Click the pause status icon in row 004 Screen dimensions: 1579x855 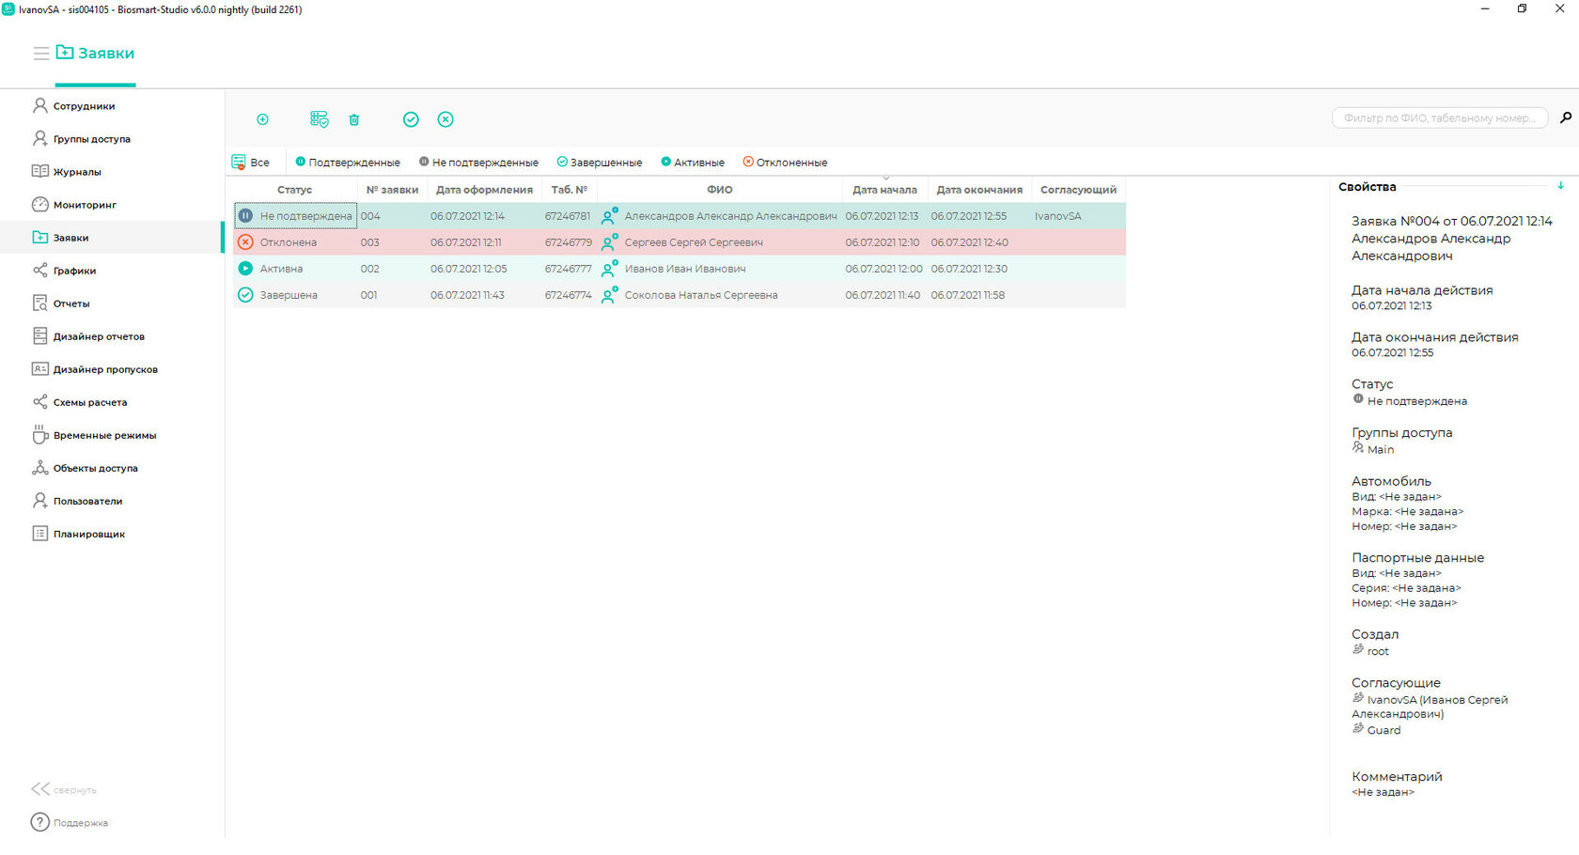245,216
